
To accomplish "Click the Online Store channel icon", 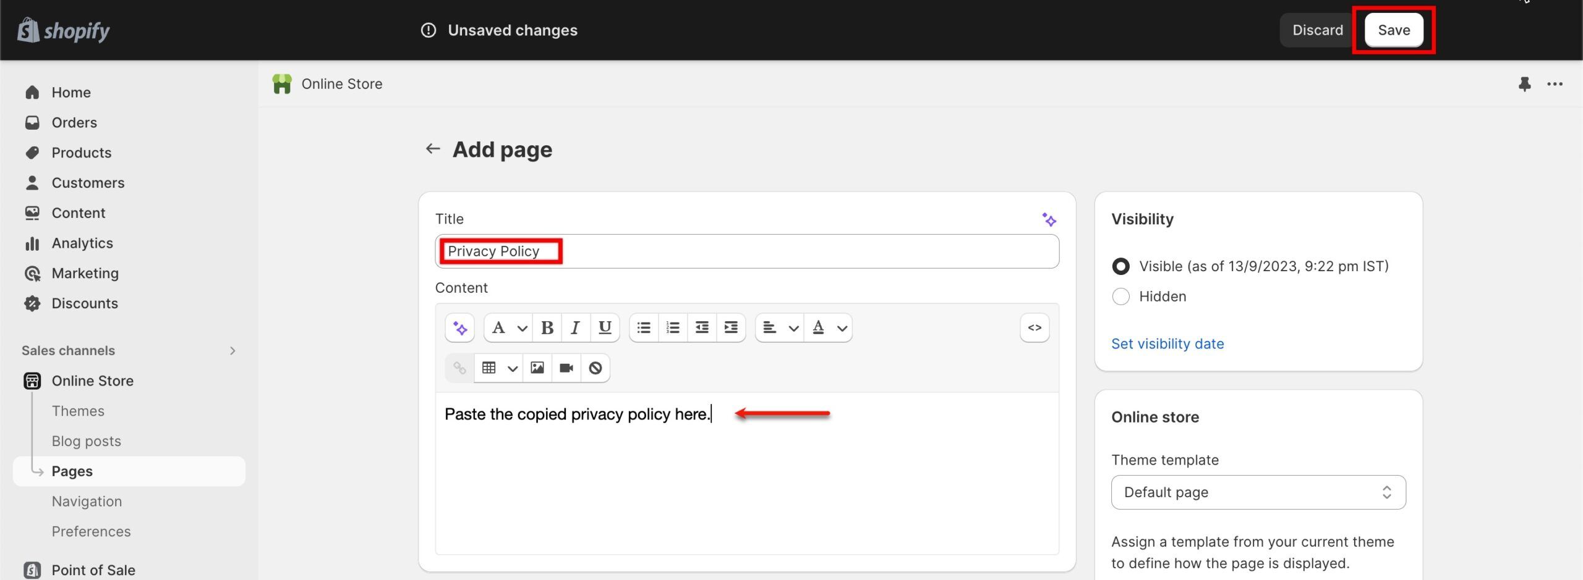I will (32, 380).
